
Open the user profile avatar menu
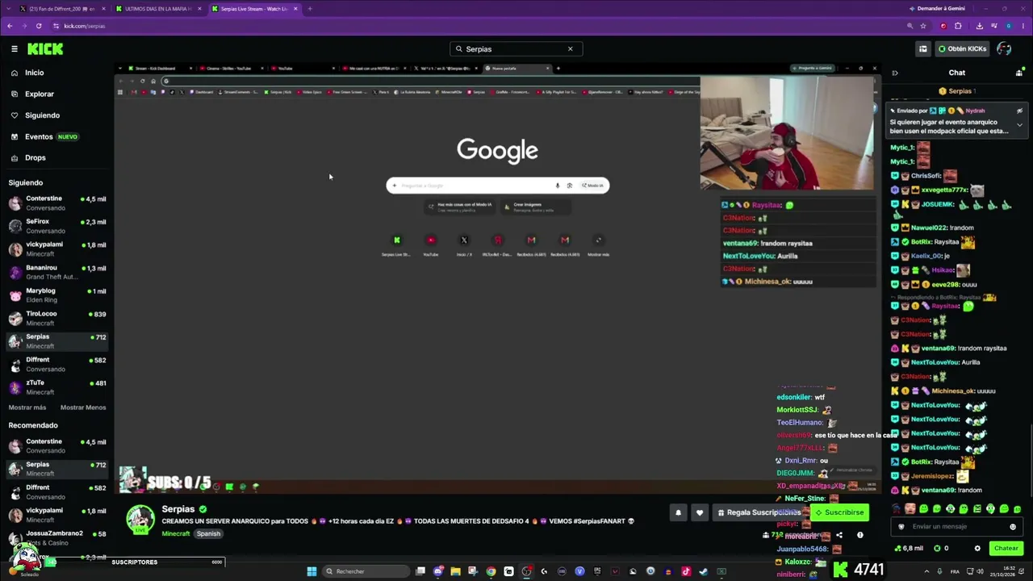1004,49
